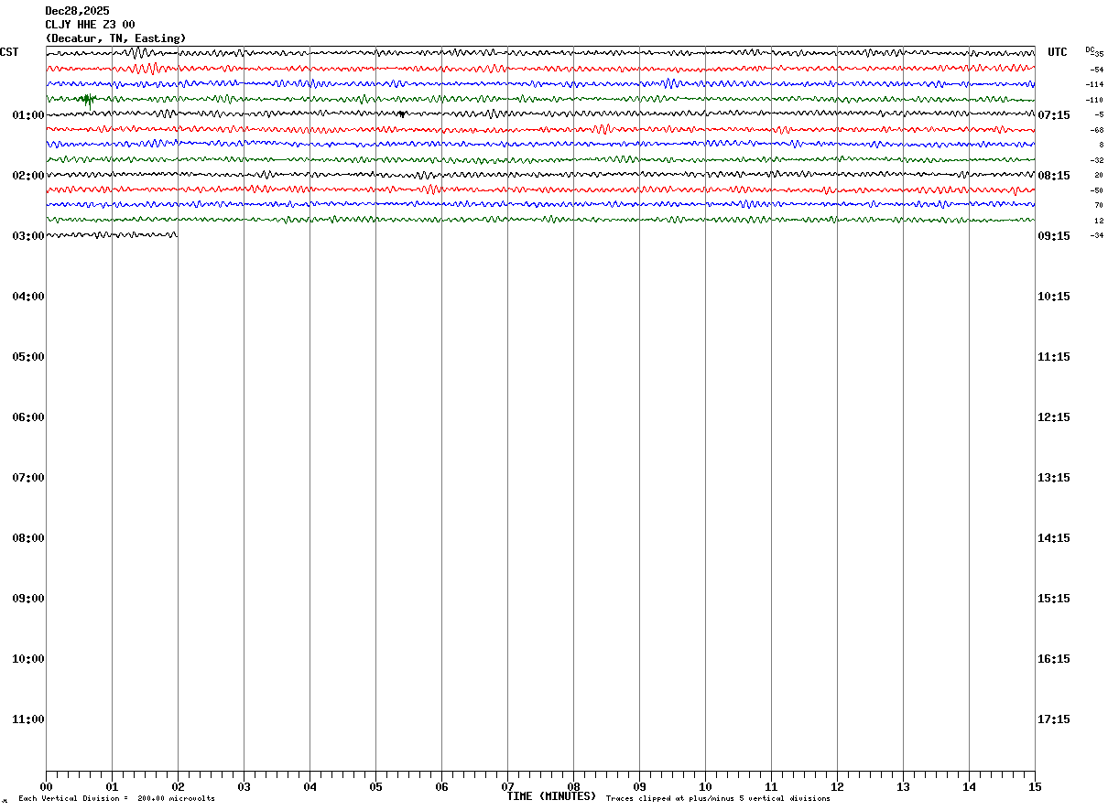
Task: Click the "Traces clipped at plus/minus 5 vertical divisions" note
Action: pyautogui.click(x=718, y=799)
